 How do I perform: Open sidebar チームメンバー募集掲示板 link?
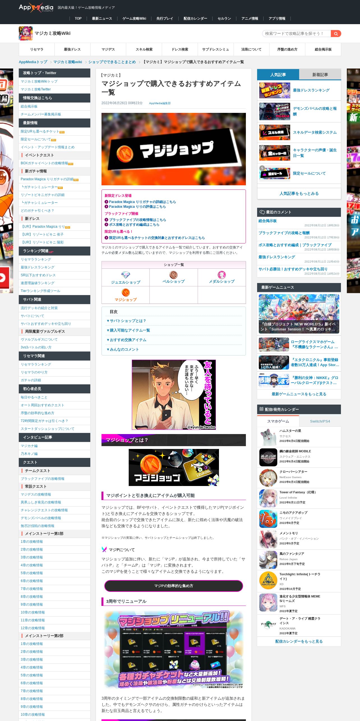click(x=41, y=114)
